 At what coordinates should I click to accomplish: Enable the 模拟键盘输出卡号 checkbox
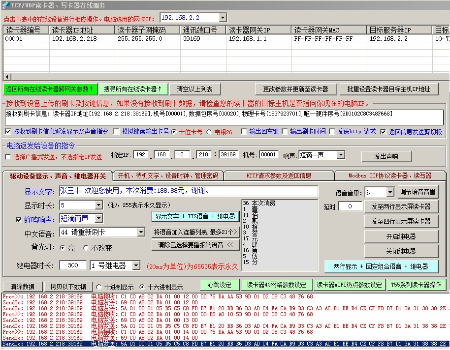tap(117, 132)
